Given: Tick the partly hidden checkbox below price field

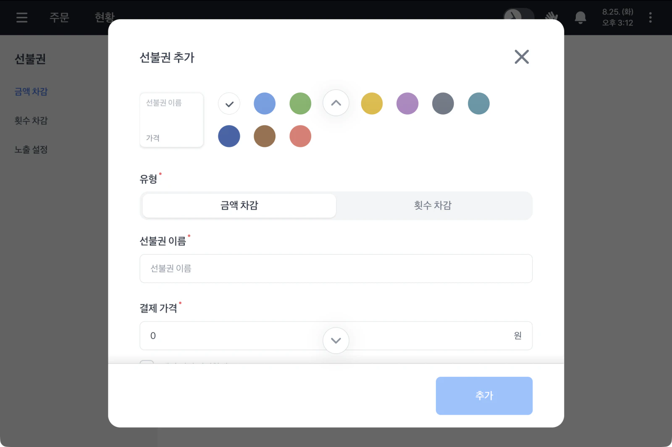Looking at the screenshot, I should point(147,362).
